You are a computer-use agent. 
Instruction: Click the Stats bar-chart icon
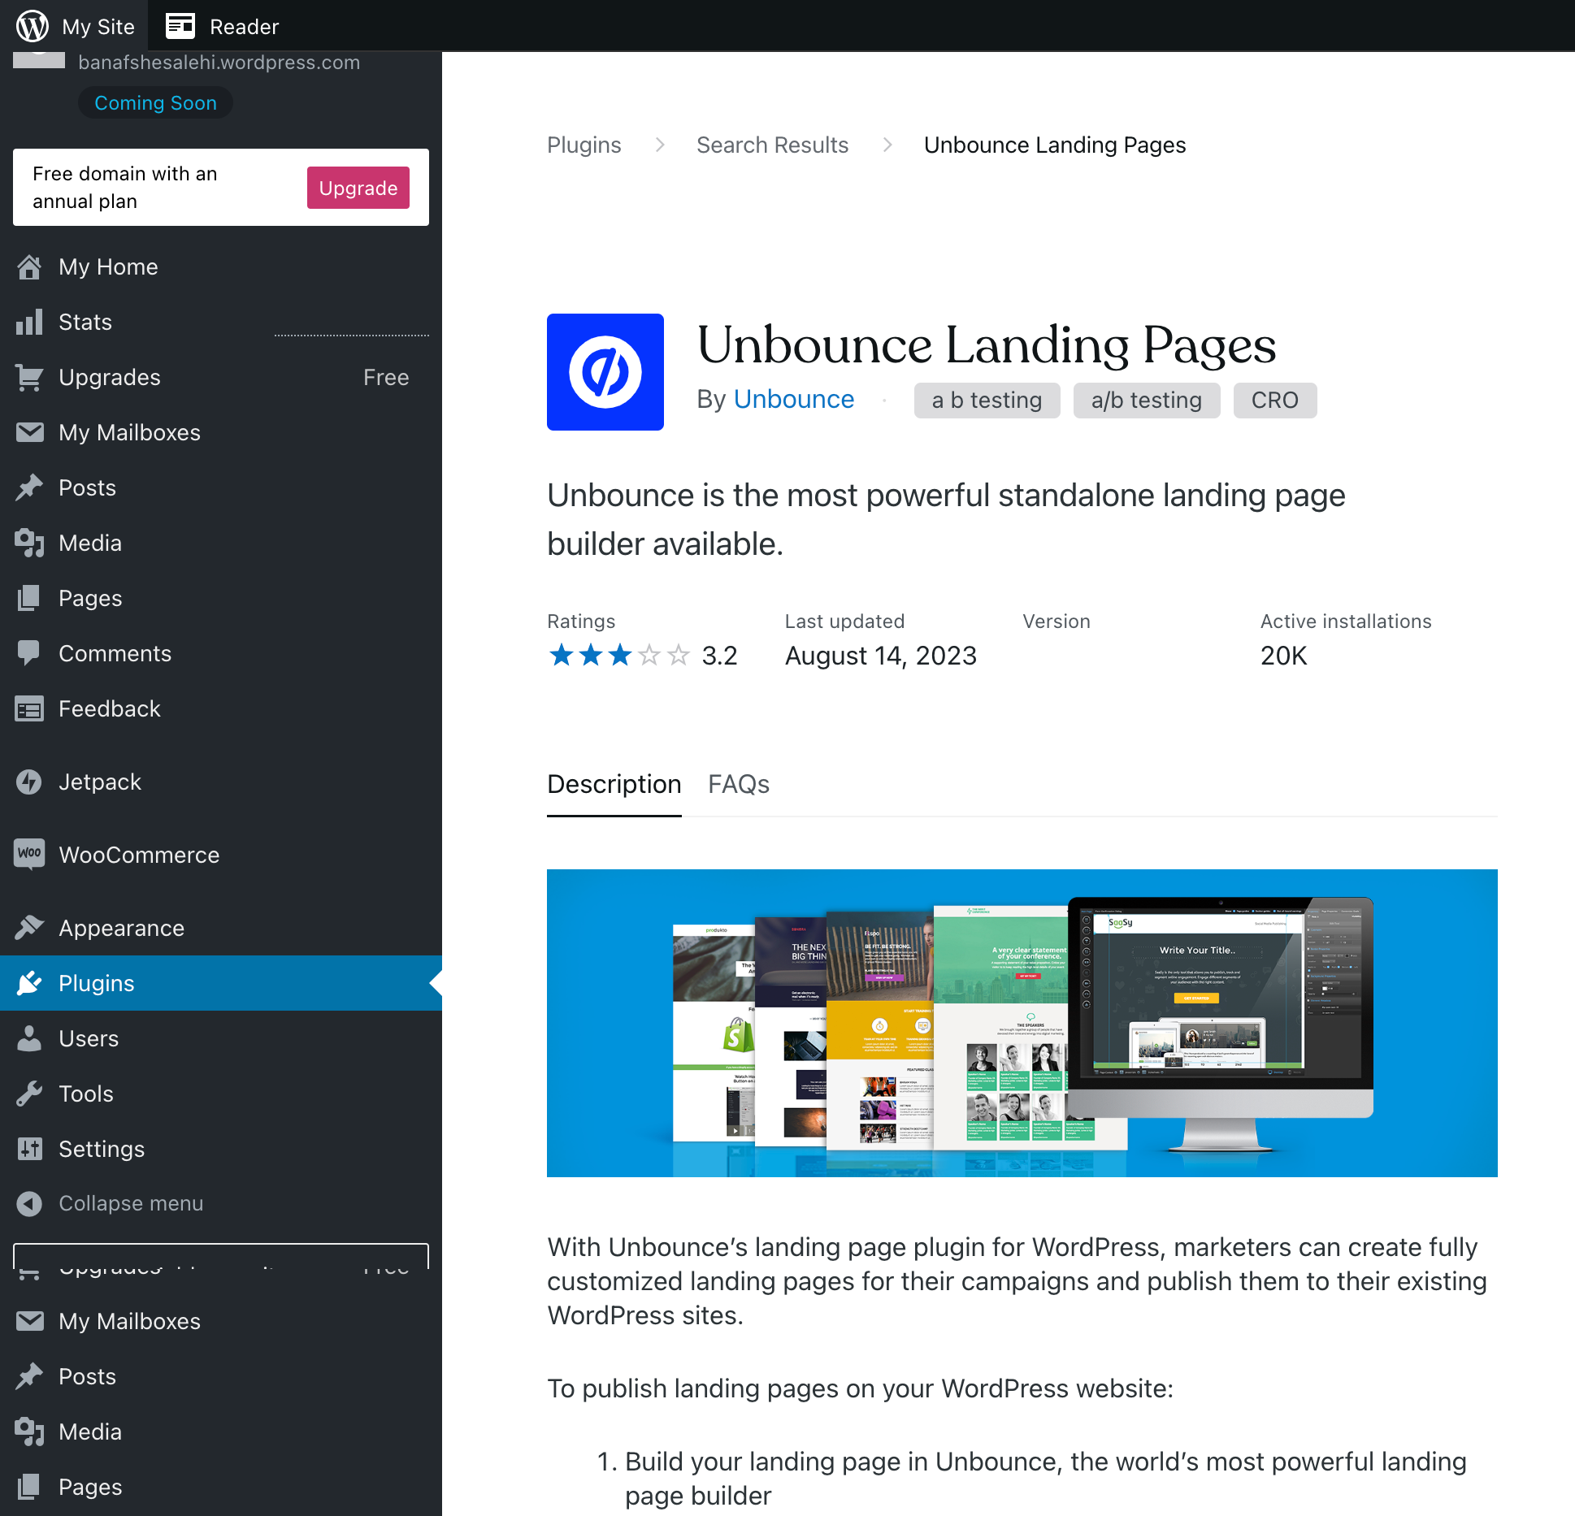point(30,322)
